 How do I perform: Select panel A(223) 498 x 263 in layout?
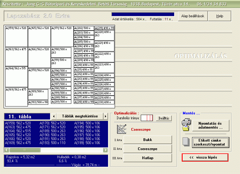(104, 67)
